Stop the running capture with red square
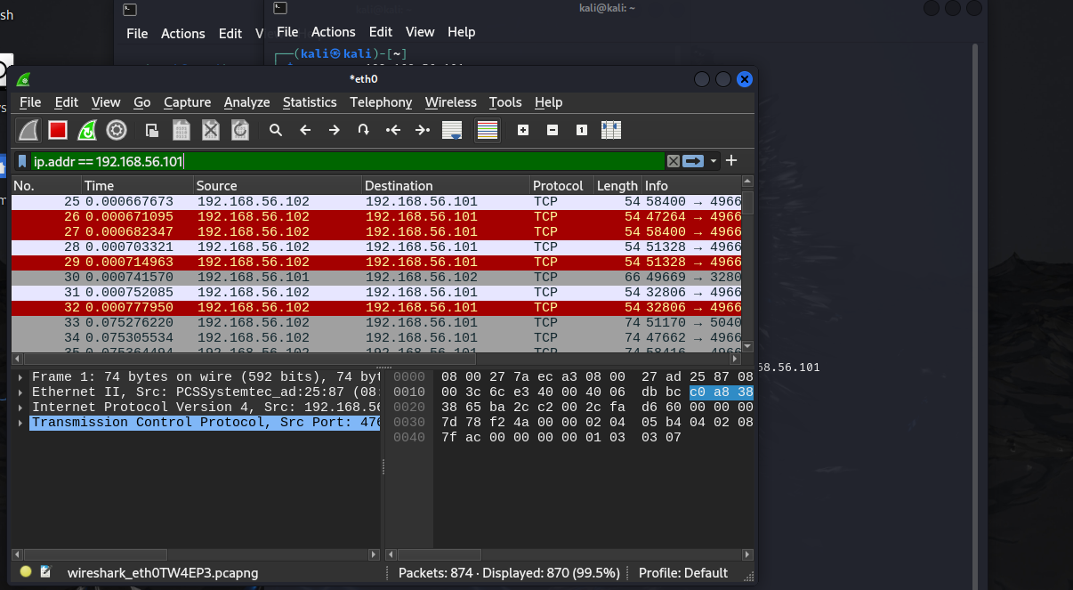 coord(58,130)
